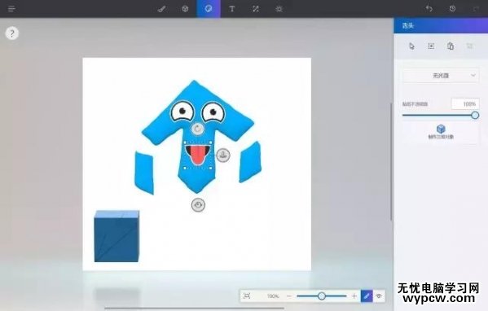Click the rotation handle below the arrow model

click(198, 205)
